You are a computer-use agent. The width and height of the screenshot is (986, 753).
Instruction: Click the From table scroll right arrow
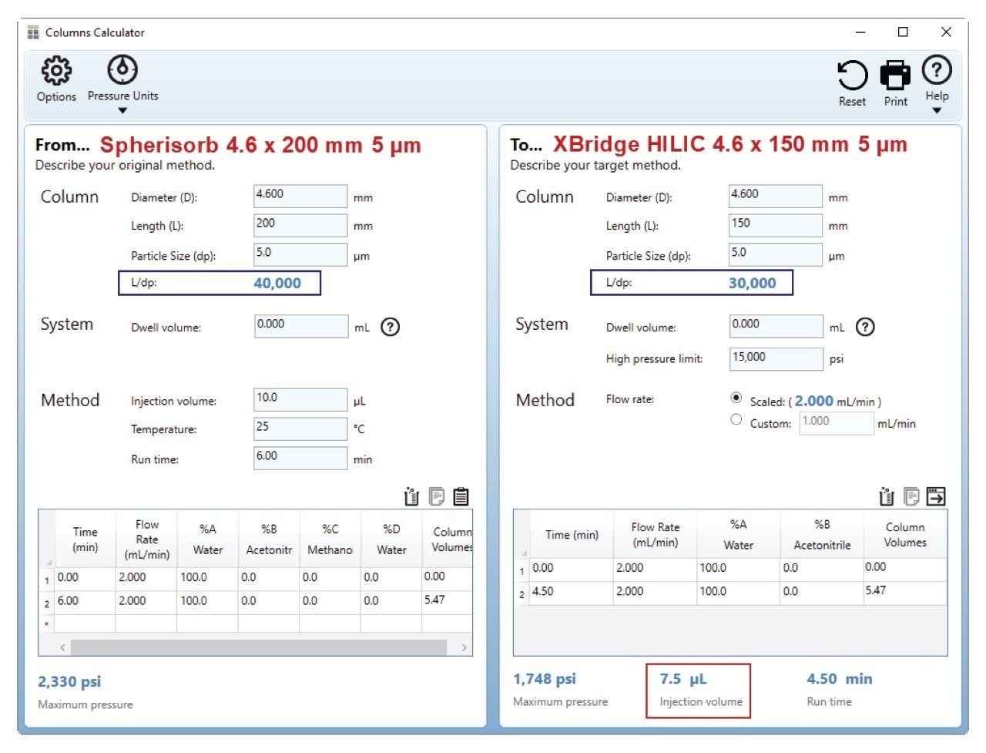[x=464, y=647]
